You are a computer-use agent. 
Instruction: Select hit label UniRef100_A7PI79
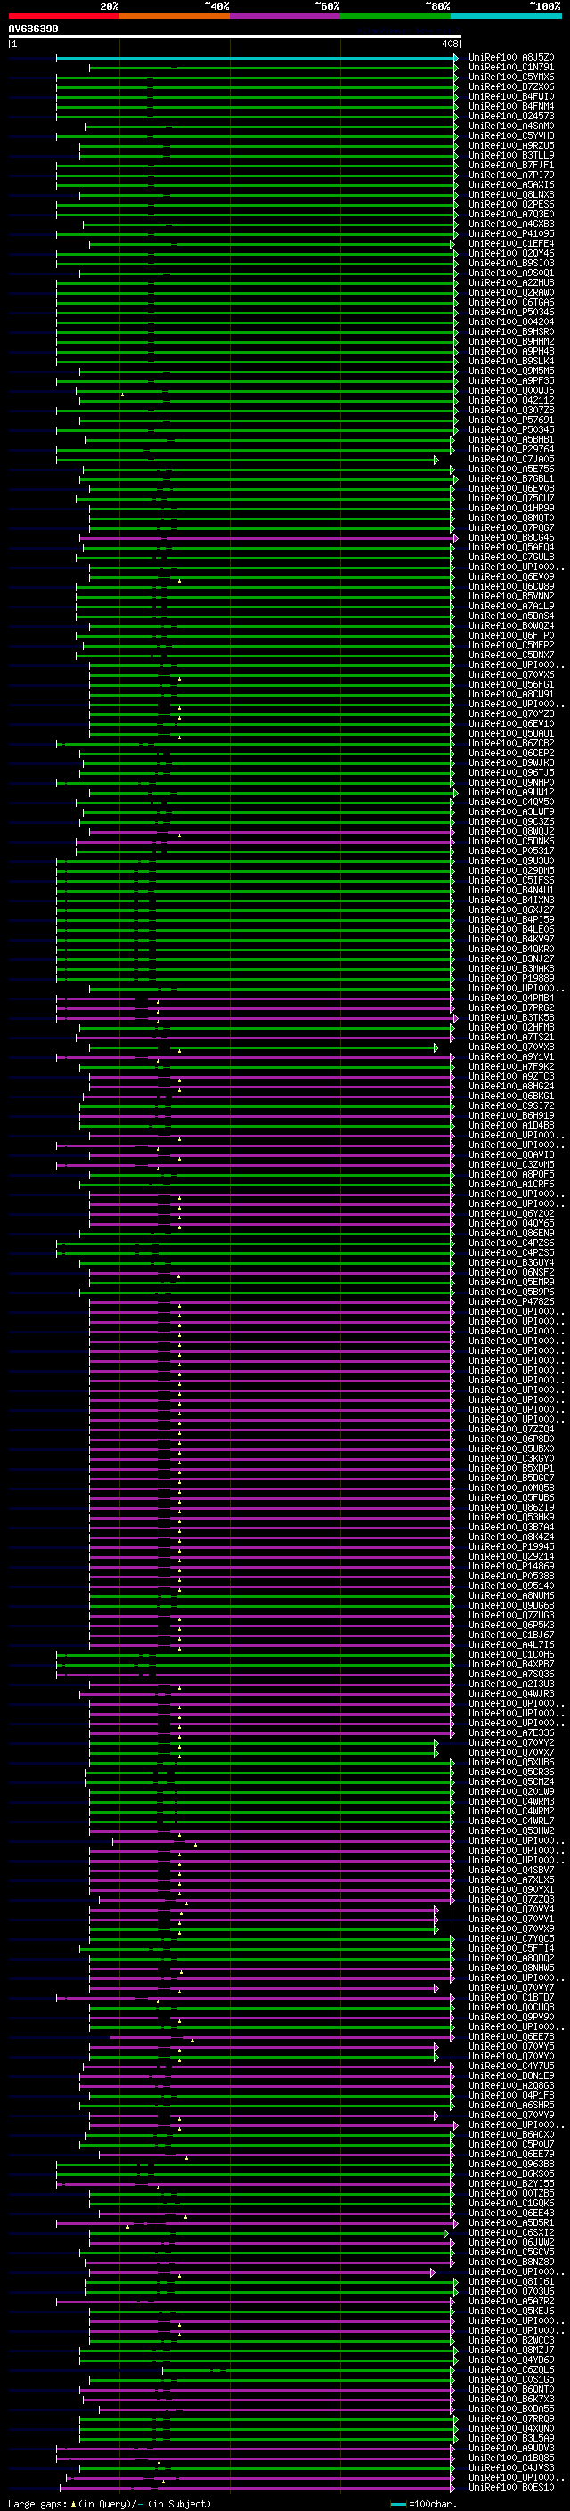click(x=511, y=175)
